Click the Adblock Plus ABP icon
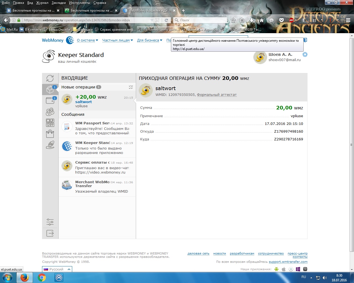The height and width of the screenshot is (283, 354). (x=291, y=20)
